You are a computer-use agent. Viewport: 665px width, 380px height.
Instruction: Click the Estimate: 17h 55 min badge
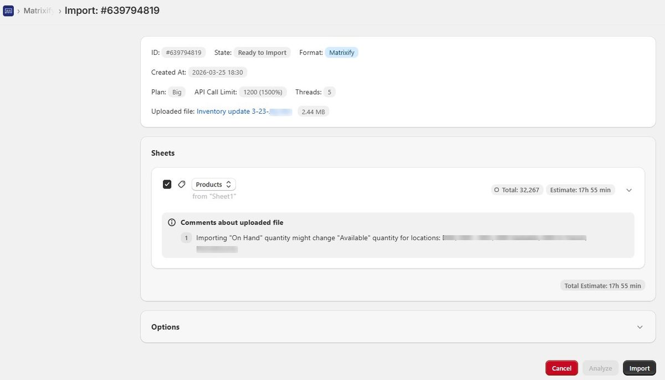tap(580, 190)
